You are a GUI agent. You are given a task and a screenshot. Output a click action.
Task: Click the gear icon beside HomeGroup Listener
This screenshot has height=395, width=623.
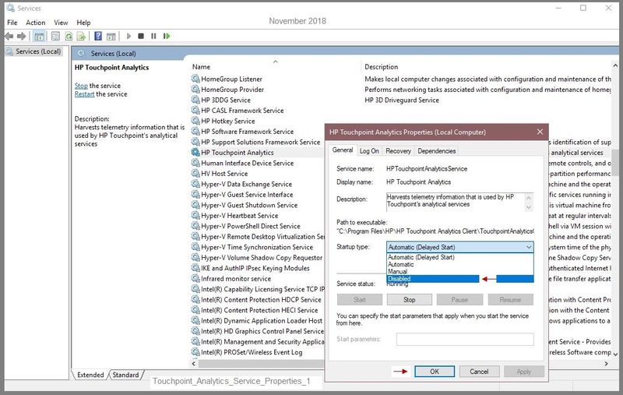point(195,79)
